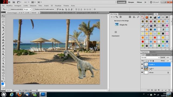Switch to the Pittura workspace

pyautogui.click(x=139, y=2)
